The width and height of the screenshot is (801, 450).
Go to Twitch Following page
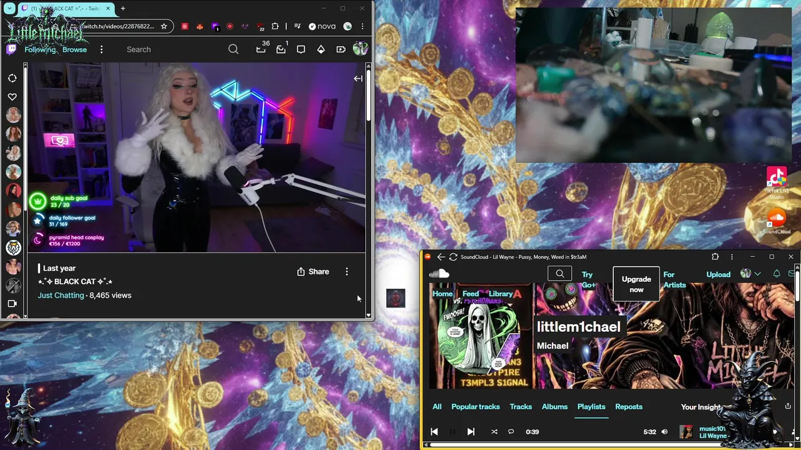point(40,49)
